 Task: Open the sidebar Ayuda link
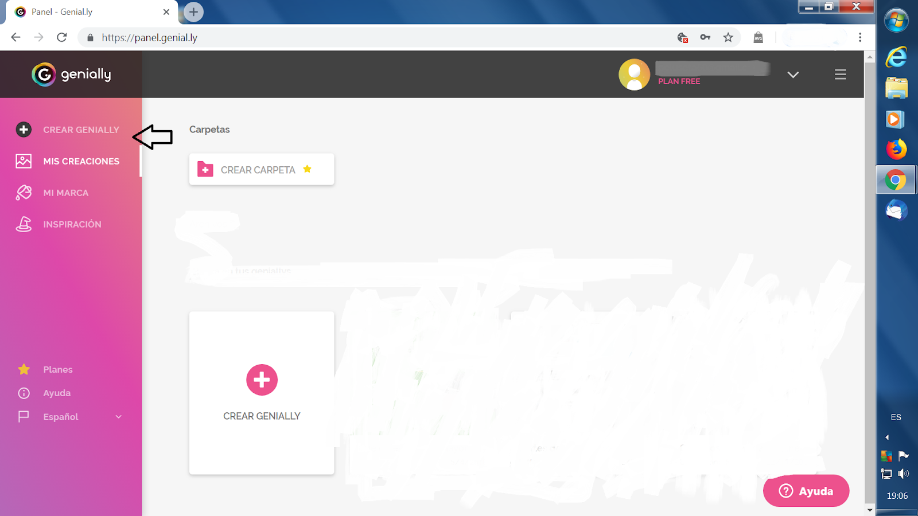[57, 393]
